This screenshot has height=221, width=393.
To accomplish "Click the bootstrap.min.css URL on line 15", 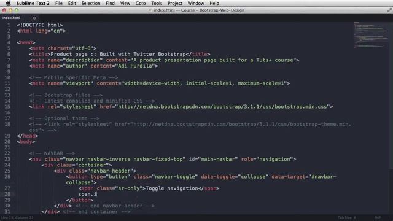I will click(222, 107).
